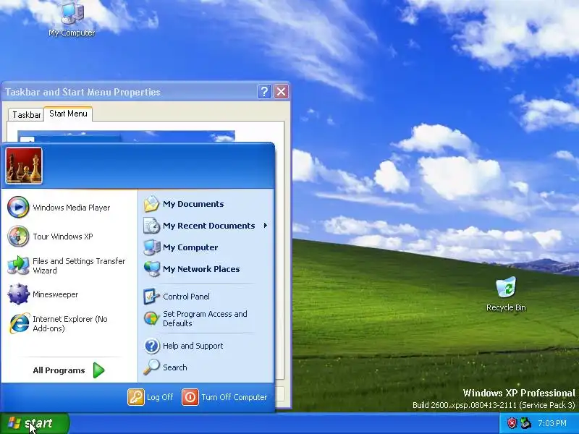
Task: Open My Computer icon in Start menu
Action: [x=151, y=247]
